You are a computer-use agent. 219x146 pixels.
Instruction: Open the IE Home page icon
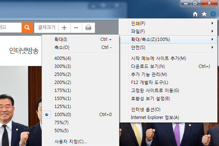pos(195,14)
